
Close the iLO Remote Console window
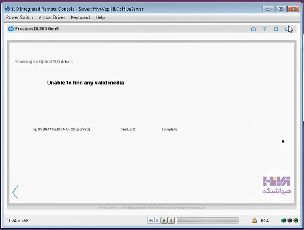pyautogui.click(x=293, y=9)
